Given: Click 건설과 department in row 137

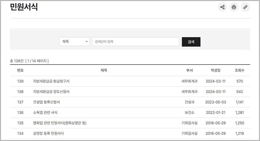Looking at the screenshot, I should pos(189,102).
